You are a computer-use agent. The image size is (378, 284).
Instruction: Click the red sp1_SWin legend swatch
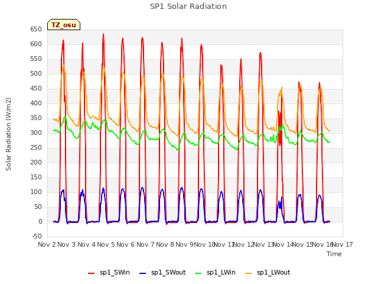pyautogui.click(x=91, y=273)
